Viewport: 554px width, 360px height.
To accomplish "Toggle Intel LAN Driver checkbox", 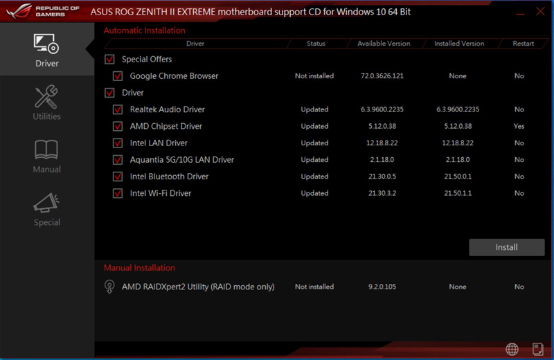I will pos(118,143).
